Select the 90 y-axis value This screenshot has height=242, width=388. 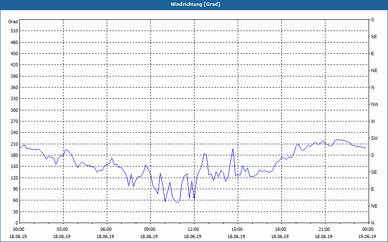point(16,189)
